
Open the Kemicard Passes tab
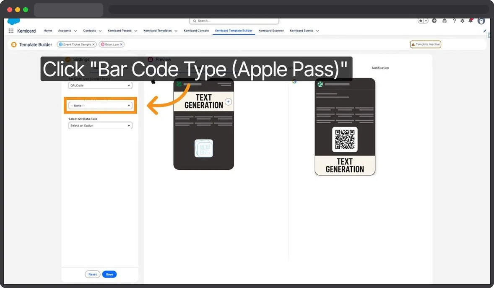point(120,31)
